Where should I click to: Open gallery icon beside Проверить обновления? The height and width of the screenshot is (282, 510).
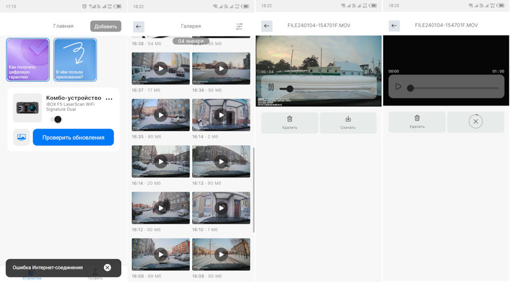point(21,137)
